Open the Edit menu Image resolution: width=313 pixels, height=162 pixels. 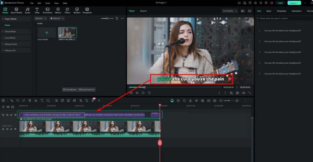(39, 3)
